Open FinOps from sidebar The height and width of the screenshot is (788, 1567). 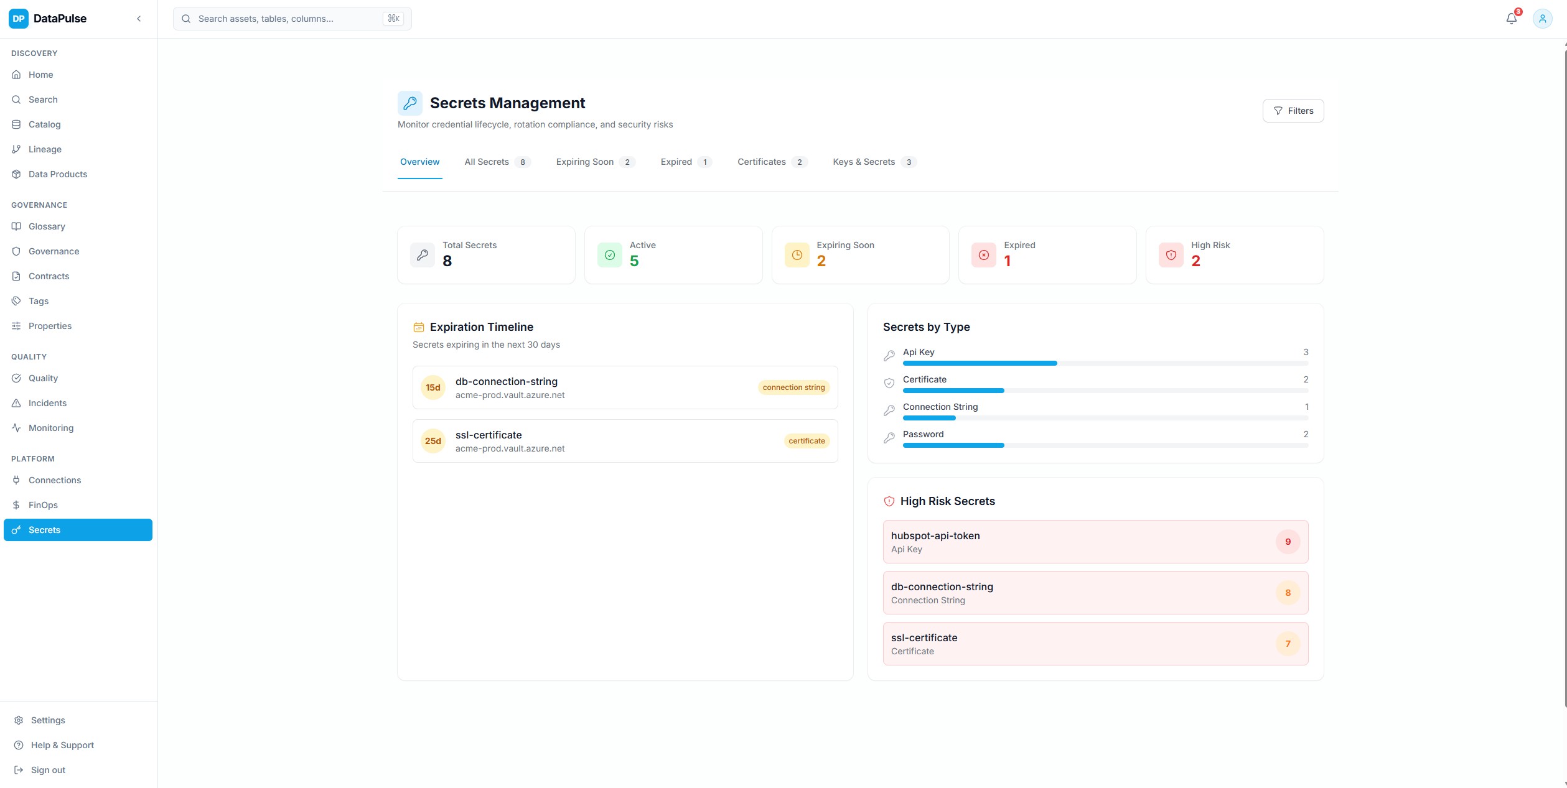[x=43, y=505]
